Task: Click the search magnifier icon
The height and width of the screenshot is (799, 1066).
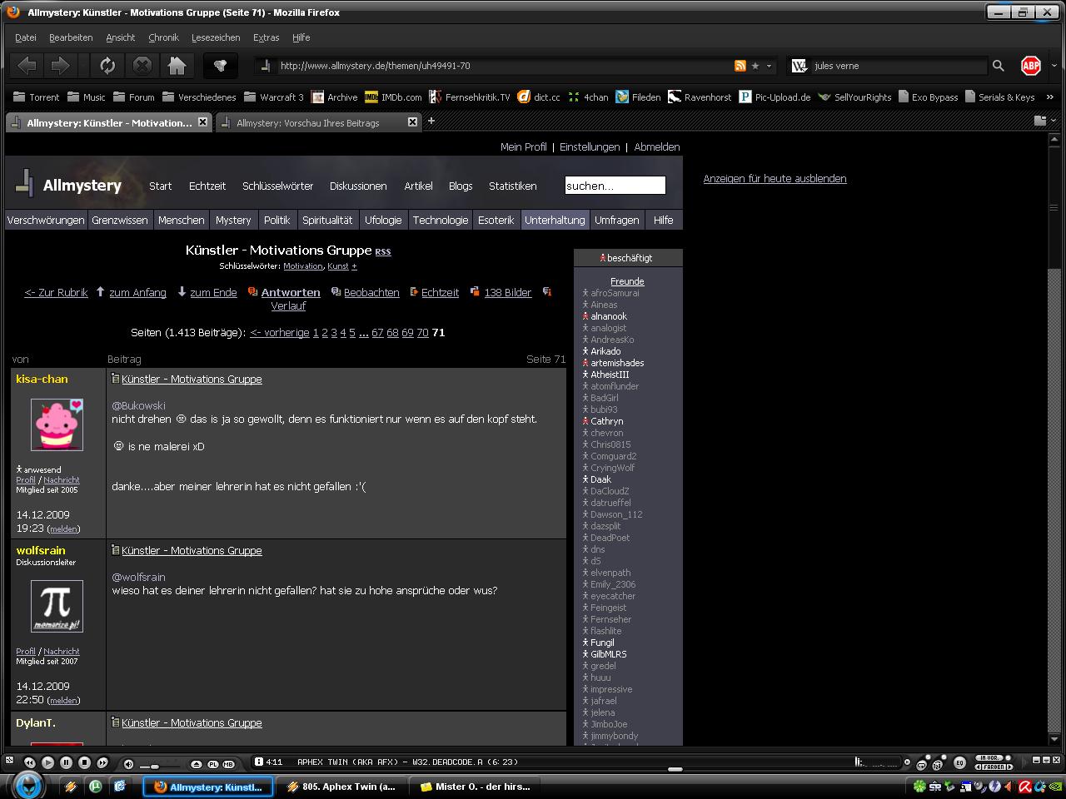Action: tap(999, 66)
